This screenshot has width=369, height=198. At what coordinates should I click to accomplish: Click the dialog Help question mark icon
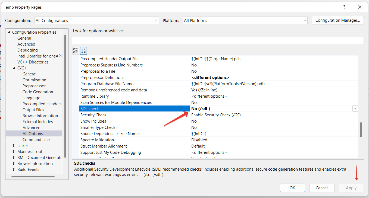pos(344,7)
